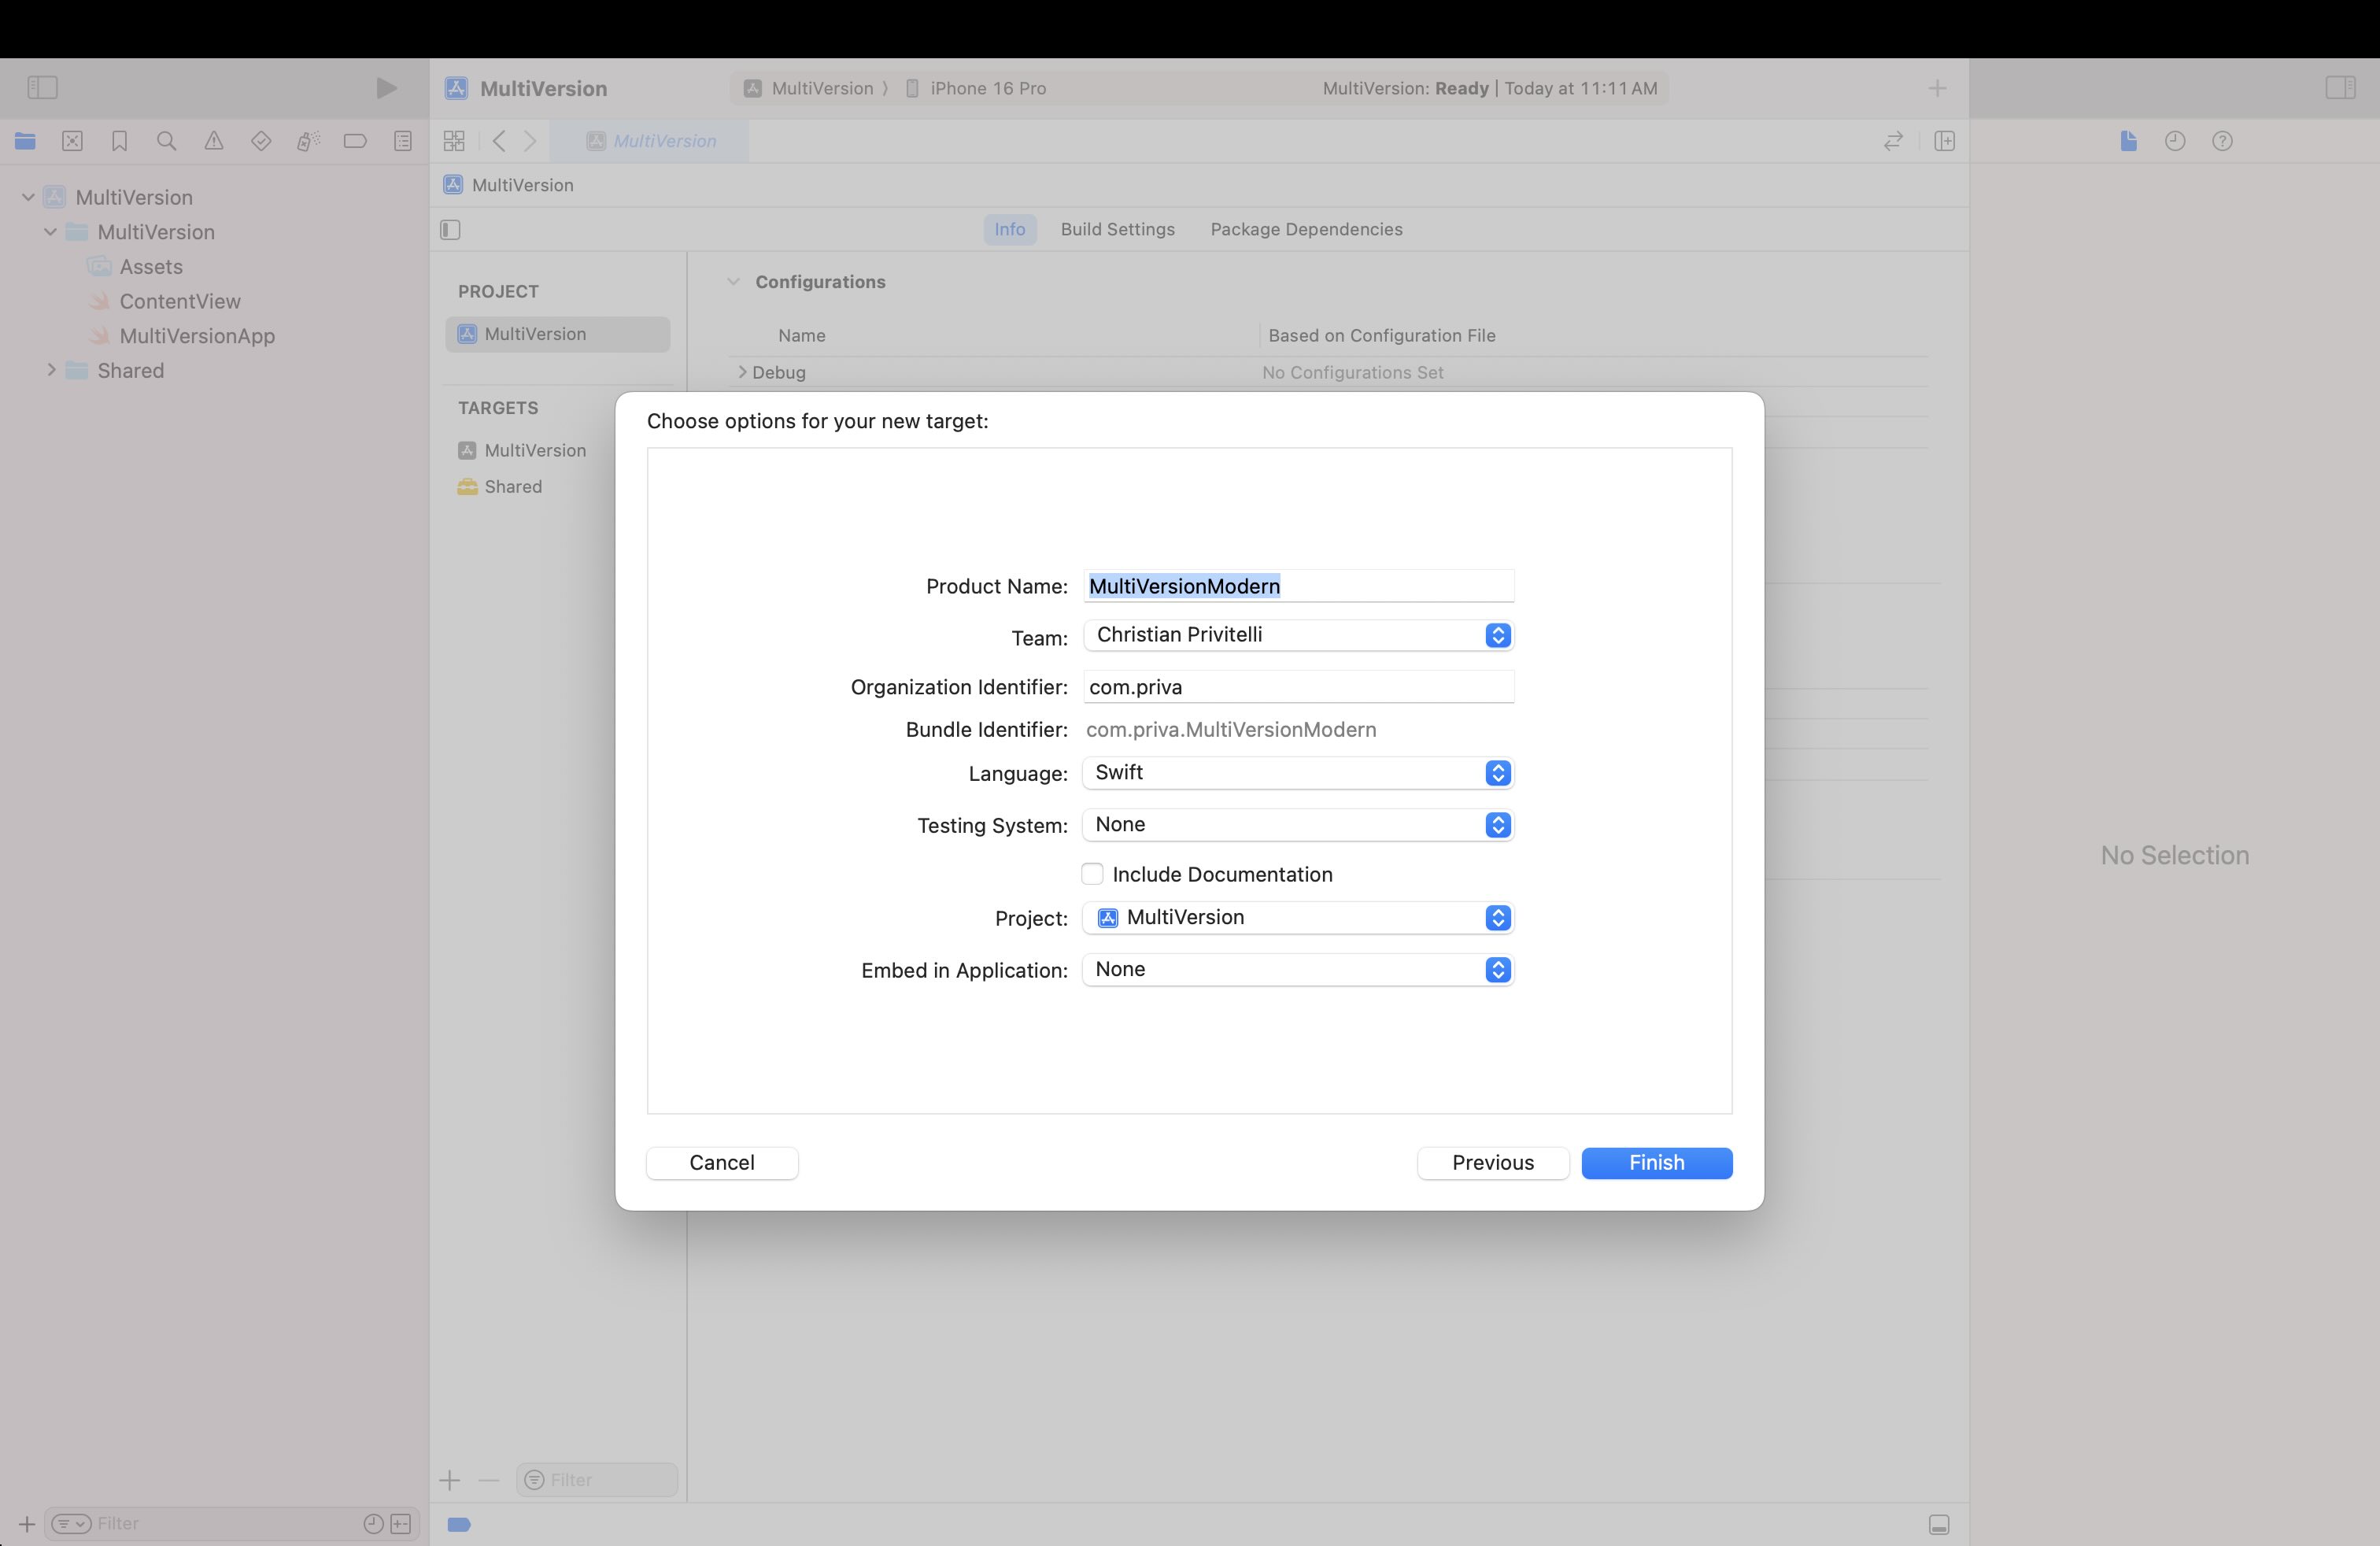Open the debug navigator icon
Screen dimensions: 2380x1546
tap(308, 141)
